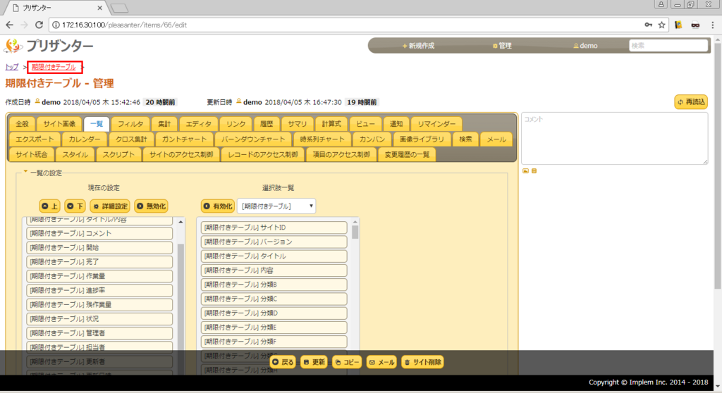This screenshot has width=722, height=393.
Task: Click the 検索 search field
Action: pyautogui.click(x=668, y=46)
